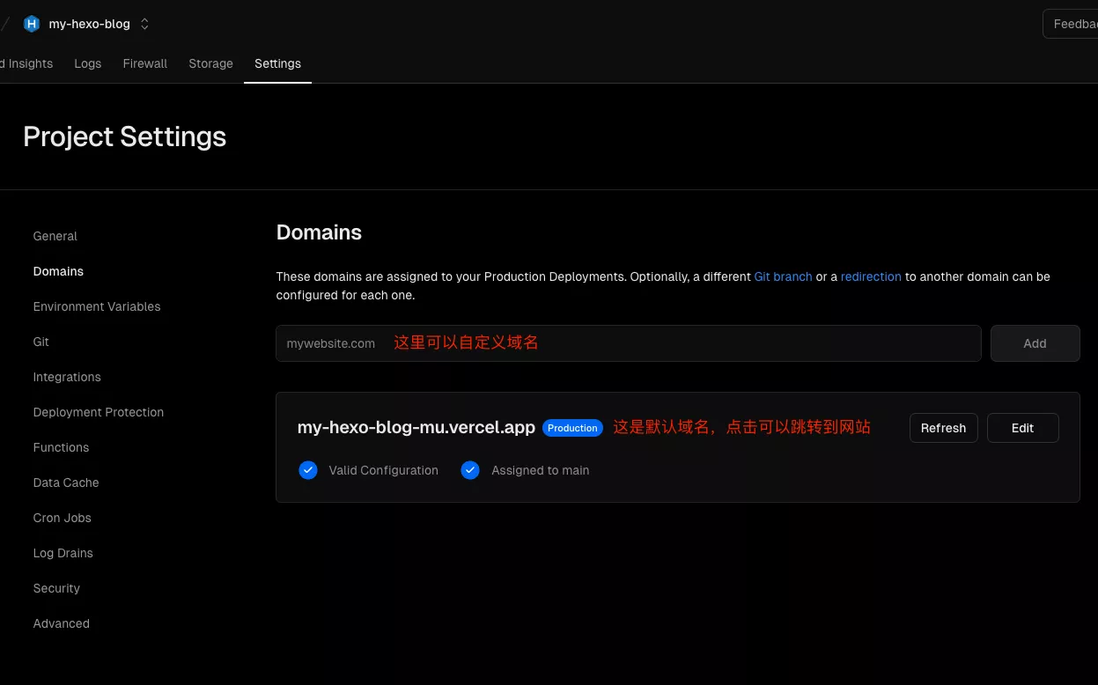Refresh the my-hexo-blog-mu.vercel.app domain
Image resolution: width=1098 pixels, height=685 pixels.
944,428
